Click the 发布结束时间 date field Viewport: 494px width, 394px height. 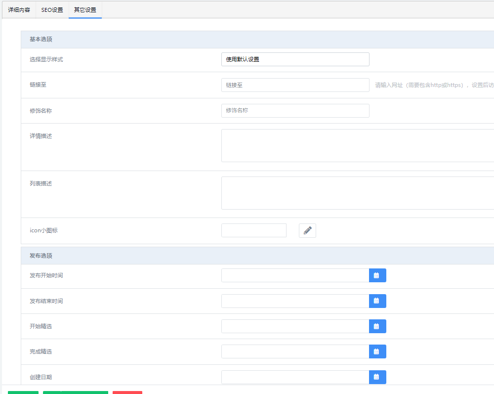pos(295,301)
